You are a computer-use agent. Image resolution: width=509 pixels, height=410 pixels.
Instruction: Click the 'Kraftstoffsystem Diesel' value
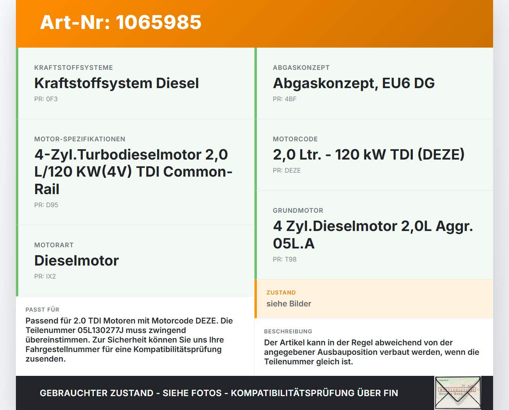click(117, 83)
